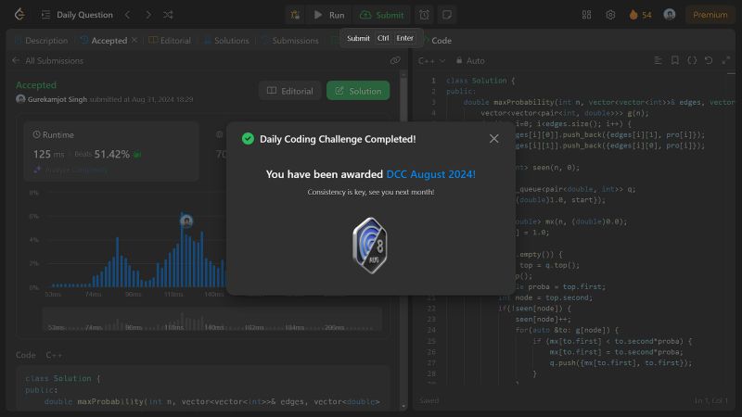Viewport: 742px width, 417px height.
Task: Open the settings gear
Action: [610, 15]
